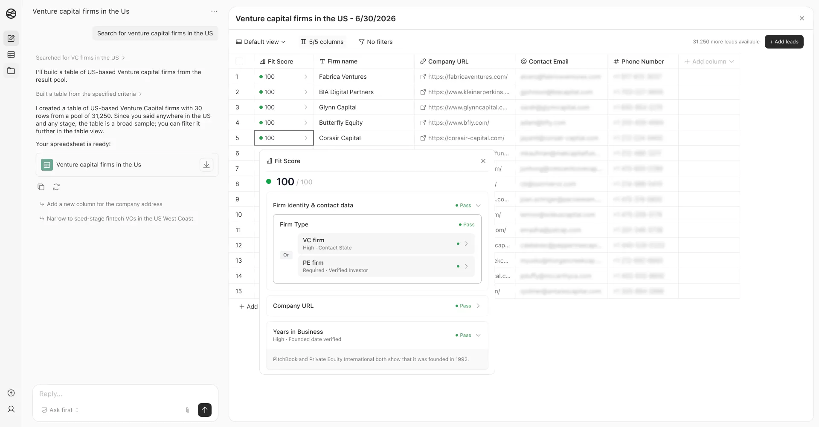The width and height of the screenshot is (819, 427).
Task: Click Add row below the table
Action: [x=248, y=307]
